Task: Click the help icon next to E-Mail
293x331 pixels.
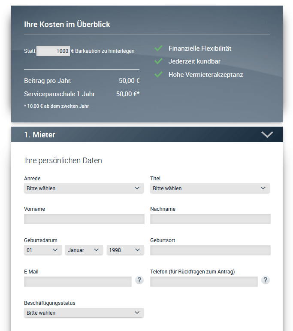Action: [x=139, y=280]
